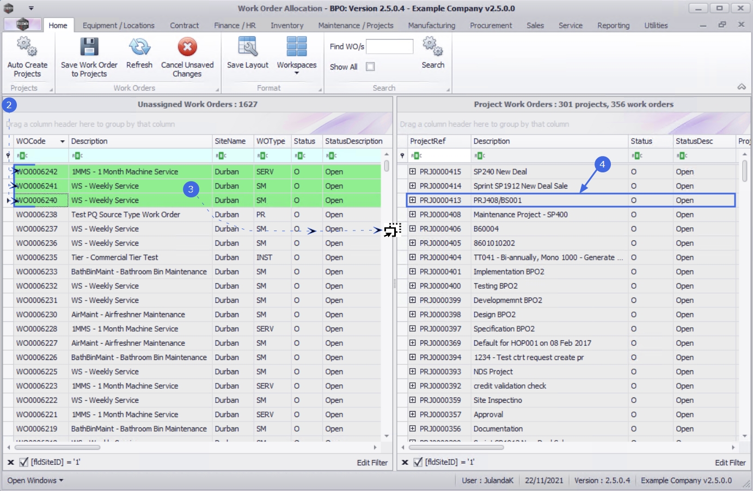Expand project PRJ0000404
Screen dimensions: 753x491
click(x=413, y=257)
